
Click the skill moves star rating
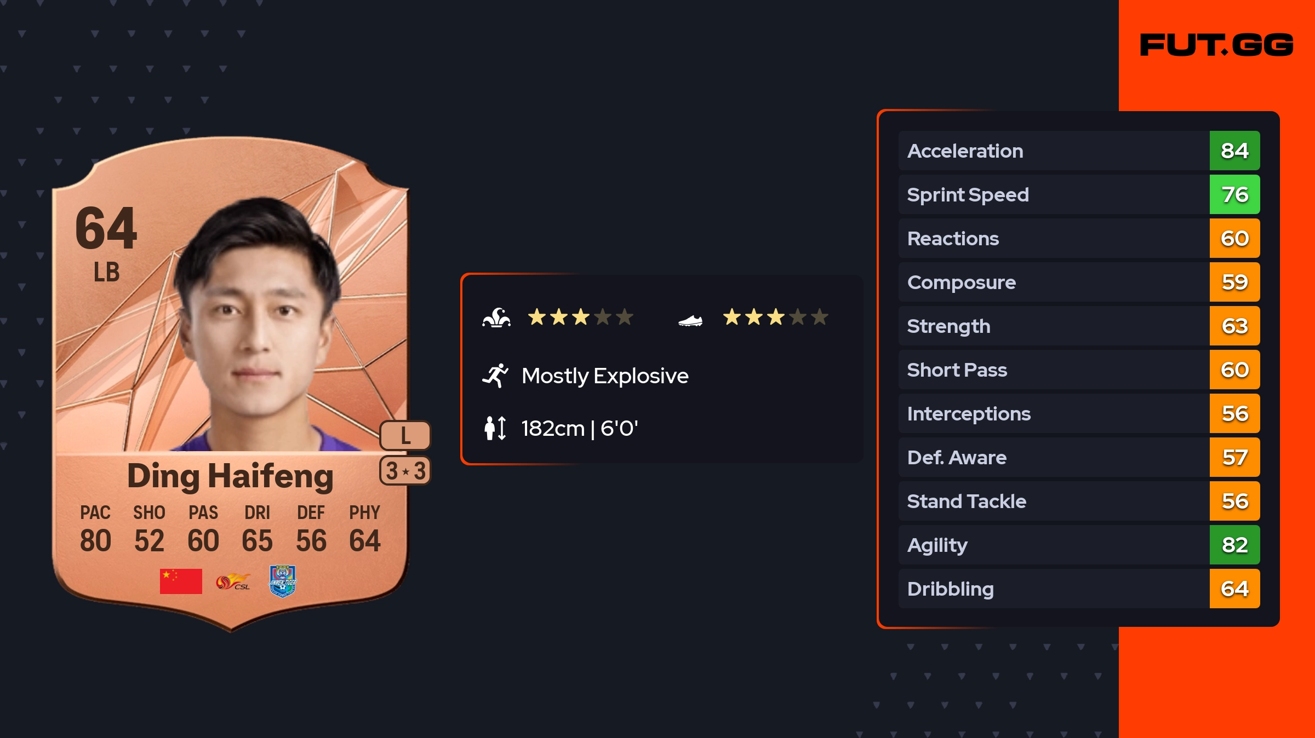click(x=581, y=317)
